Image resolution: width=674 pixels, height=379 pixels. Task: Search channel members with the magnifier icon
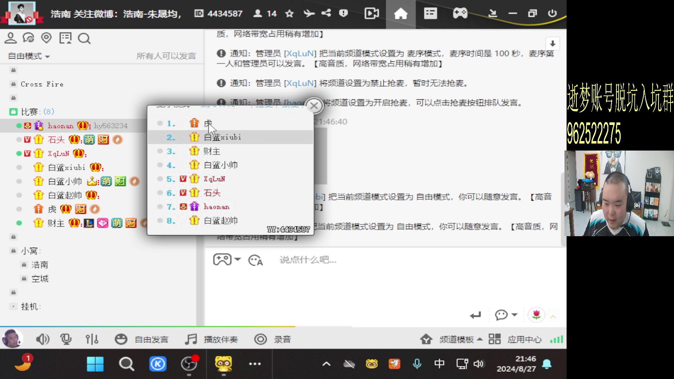coord(84,38)
